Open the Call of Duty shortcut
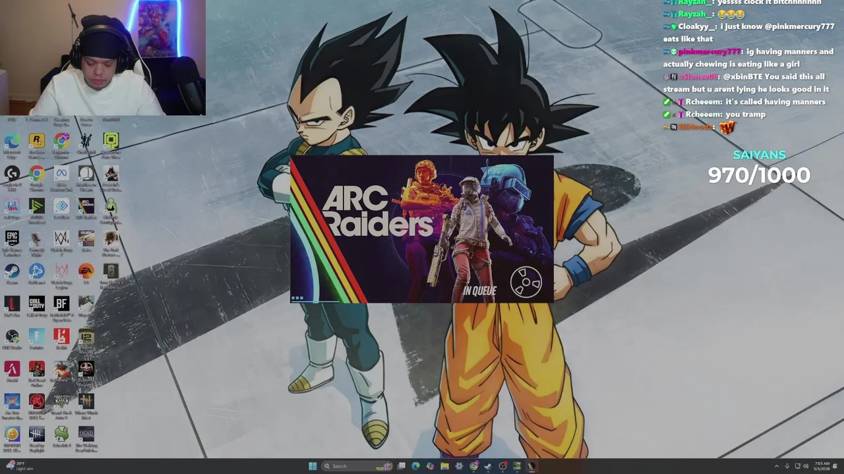The width and height of the screenshot is (844, 474). pos(36,307)
